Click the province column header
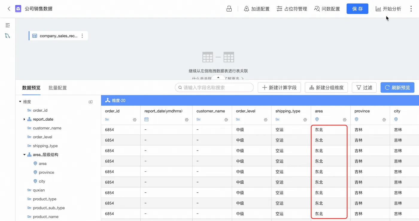This screenshot has height=221, width=419. tap(362, 111)
